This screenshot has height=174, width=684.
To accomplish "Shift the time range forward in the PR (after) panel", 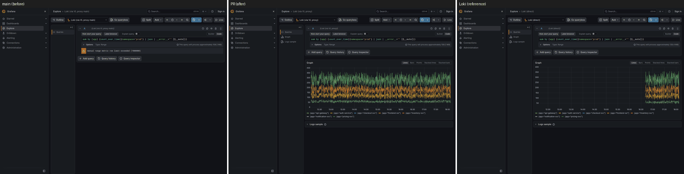I will click(410, 20).
